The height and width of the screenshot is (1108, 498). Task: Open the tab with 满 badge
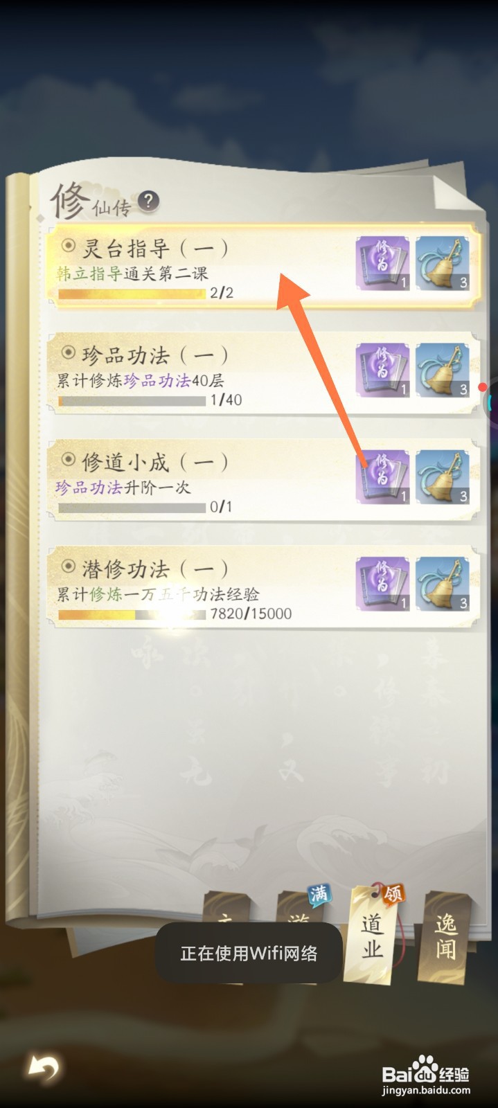pos(301,907)
